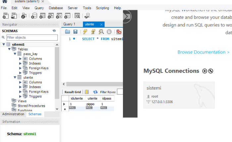Close the sistemi connection tab
This screenshot has height=142, width=232.
[43, 1]
